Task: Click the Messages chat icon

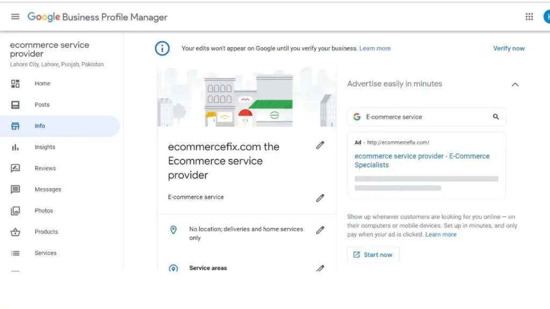Action: click(x=15, y=189)
